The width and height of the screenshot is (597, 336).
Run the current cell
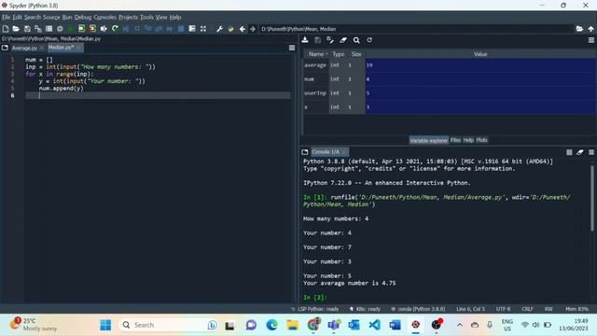(x=81, y=29)
